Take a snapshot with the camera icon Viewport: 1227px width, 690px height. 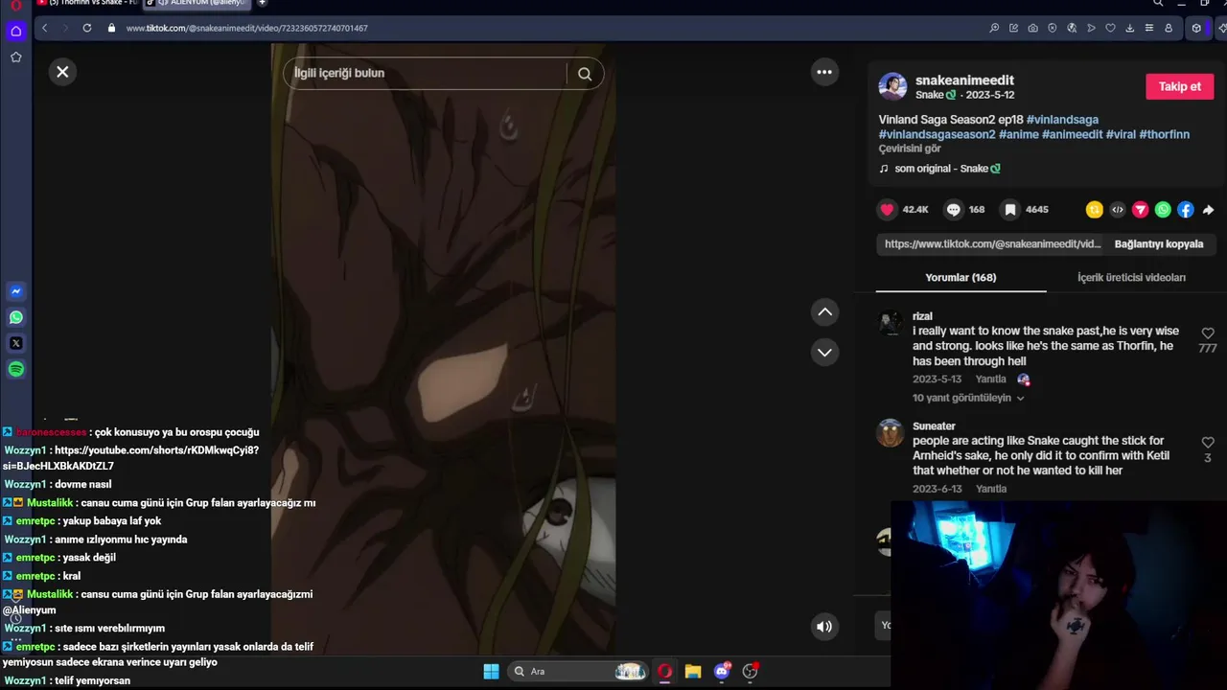(x=1032, y=29)
